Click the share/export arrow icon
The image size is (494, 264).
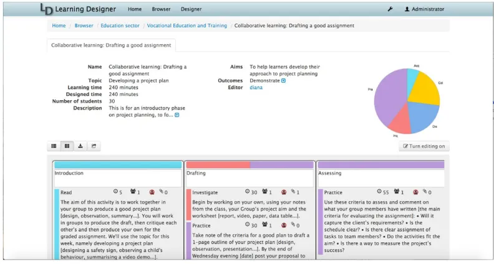(94, 146)
